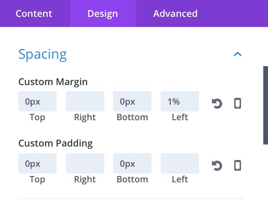Click the Custom Padding Top field
This screenshot has width=268, height=212.
tap(37, 163)
